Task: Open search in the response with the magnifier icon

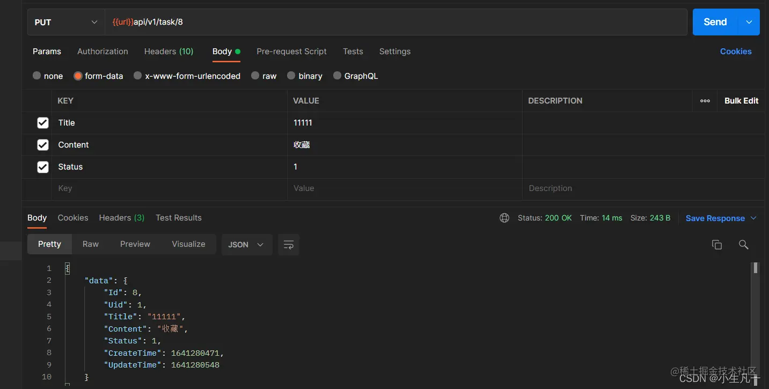Action: (x=743, y=245)
